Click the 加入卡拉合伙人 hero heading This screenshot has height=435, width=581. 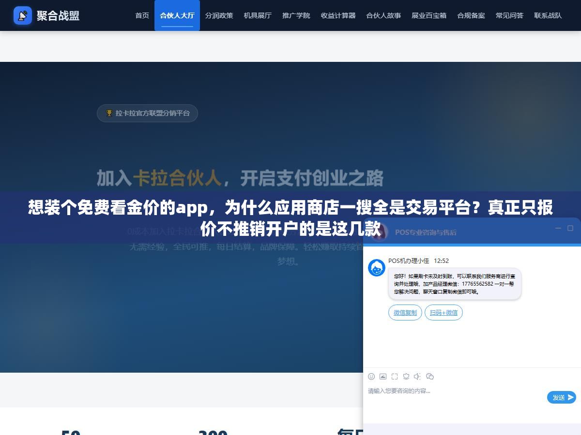coord(240,178)
